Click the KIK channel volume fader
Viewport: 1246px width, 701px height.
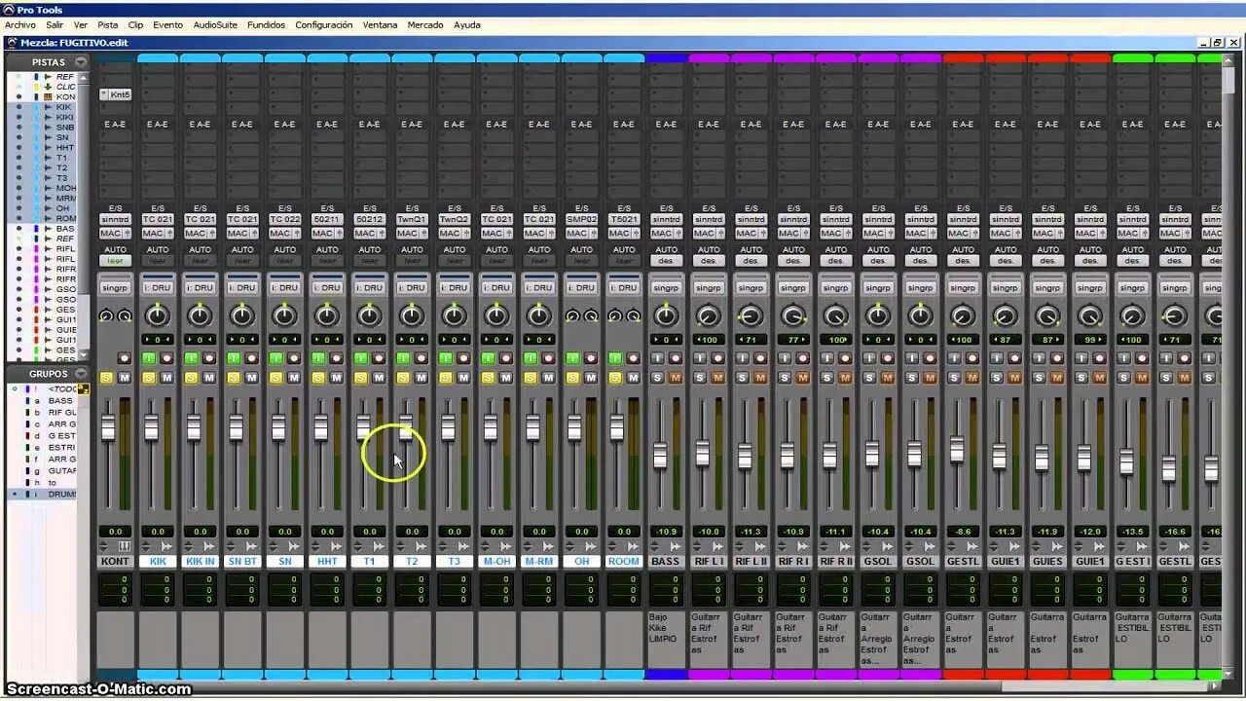click(151, 427)
